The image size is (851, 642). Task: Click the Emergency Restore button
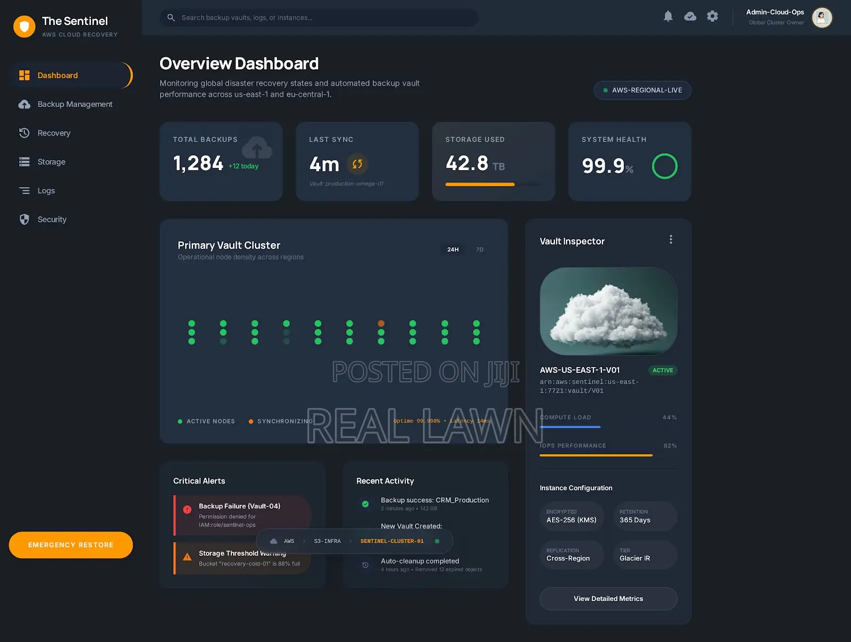point(71,545)
